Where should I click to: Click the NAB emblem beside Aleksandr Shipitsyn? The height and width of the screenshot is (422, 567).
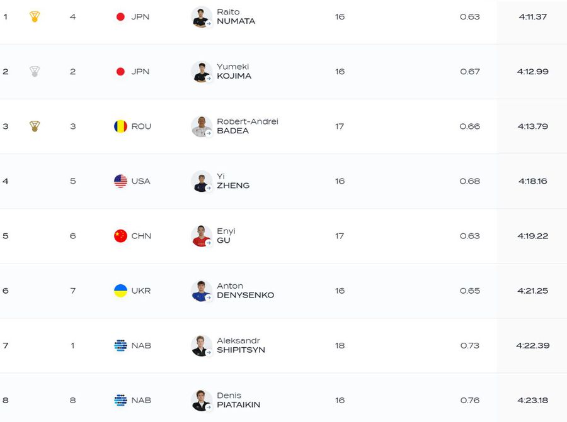(120, 345)
